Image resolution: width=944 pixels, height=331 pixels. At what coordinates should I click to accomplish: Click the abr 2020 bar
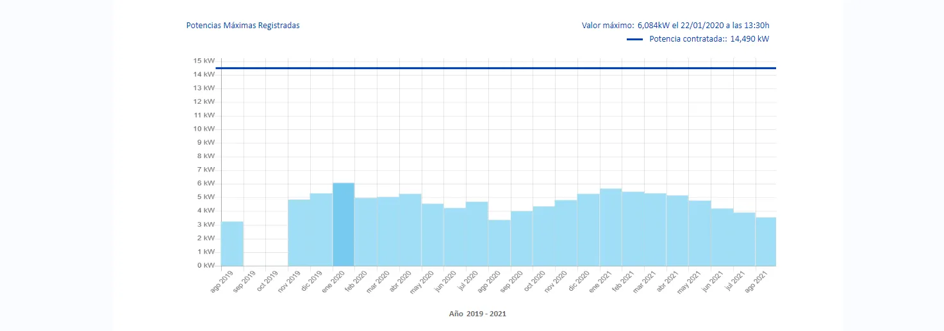[x=410, y=229]
